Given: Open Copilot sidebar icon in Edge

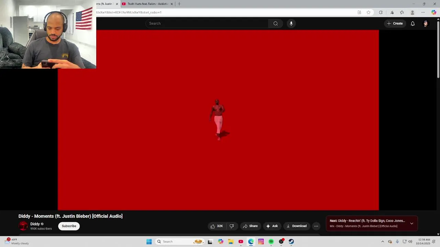Looking at the screenshot, I should (x=434, y=12).
